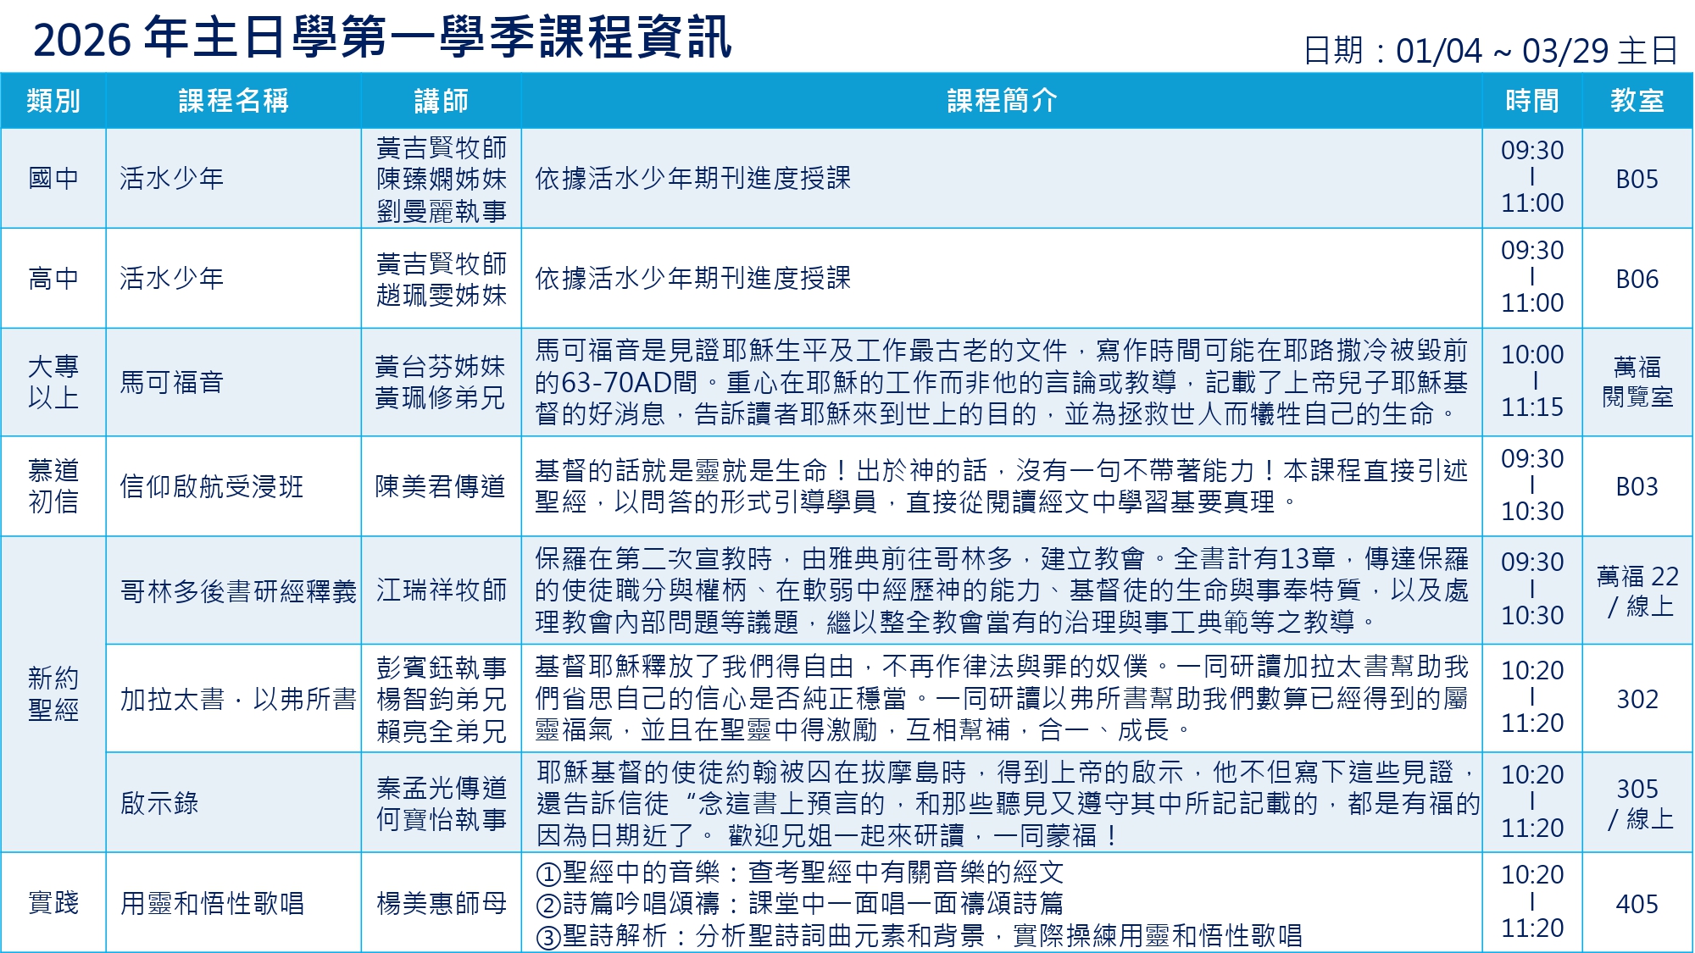Select the 用靈和悟性歌唱 course cell

pos(212,903)
